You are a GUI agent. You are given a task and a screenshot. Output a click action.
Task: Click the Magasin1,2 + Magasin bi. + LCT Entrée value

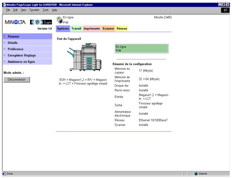point(153,97)
